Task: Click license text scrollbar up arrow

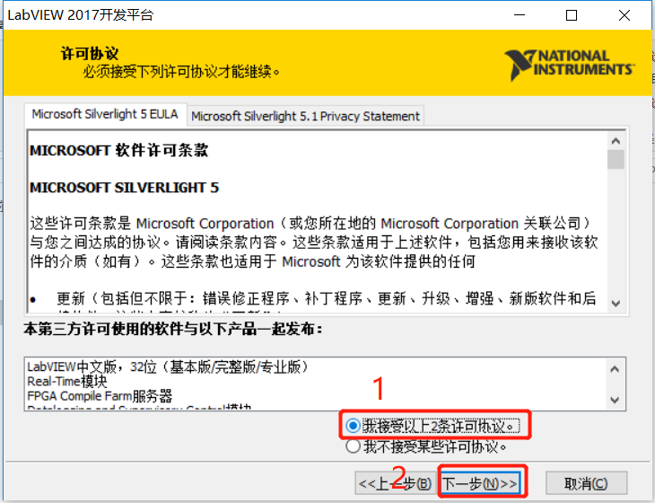Action: [x=616, y=141]
